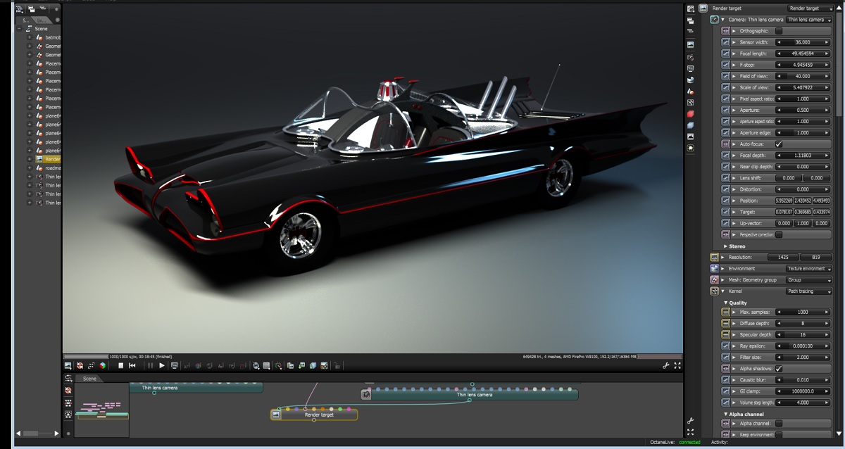This screenshot has width=845, height=449.
Task: Toggle the Orthographic checkbox
Action: point(779,31)
